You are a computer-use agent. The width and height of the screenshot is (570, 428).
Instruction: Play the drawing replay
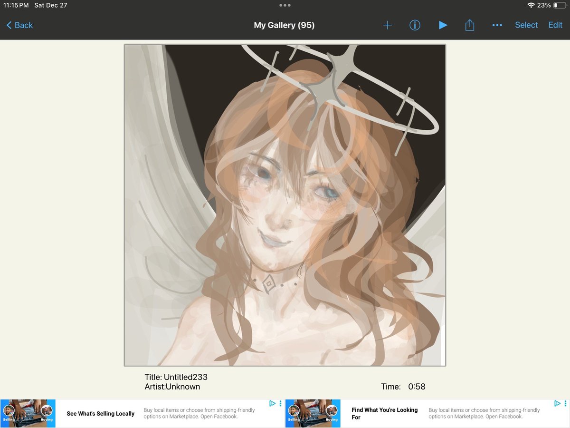(x=443, y=25)
